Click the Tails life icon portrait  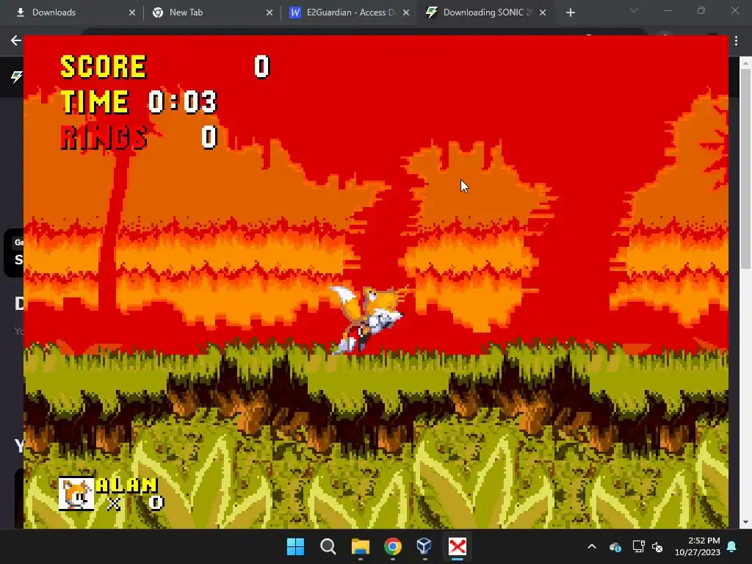click(x=76, y=494)
